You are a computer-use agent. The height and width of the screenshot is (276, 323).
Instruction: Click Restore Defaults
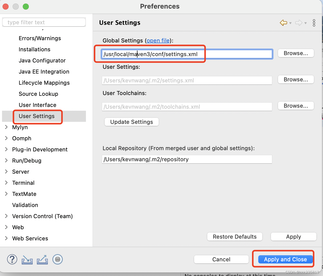point(235,237)
